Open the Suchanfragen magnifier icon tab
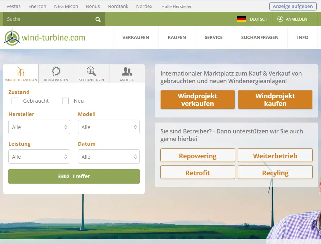 coord(91,74)
